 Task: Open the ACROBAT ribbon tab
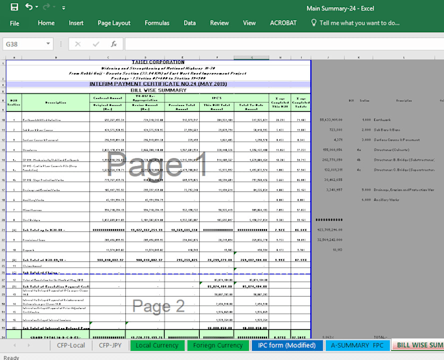283,23
